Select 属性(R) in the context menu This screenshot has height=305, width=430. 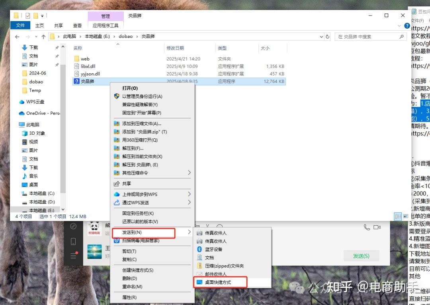click(x=129, y=297)
